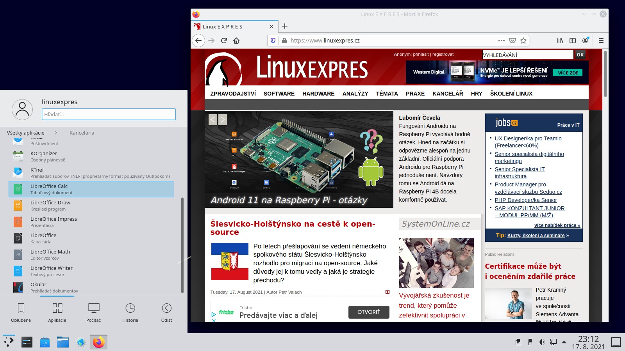Reload the current page in Firefox

click(224, 41)
